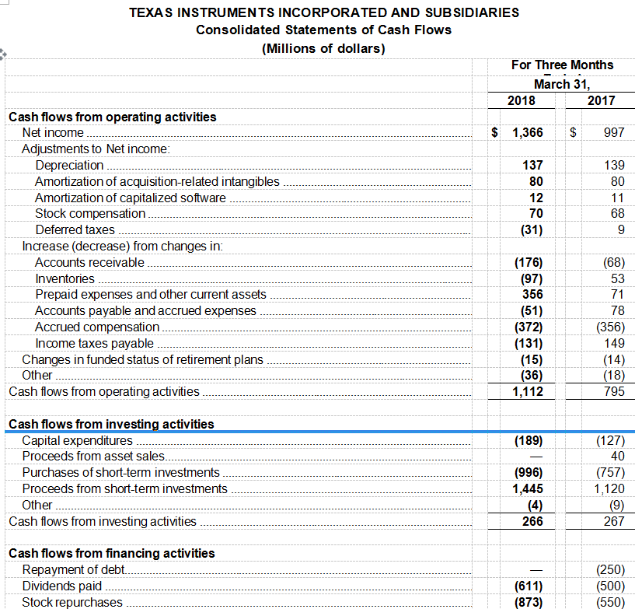Click the 2018 investing total 266
The image size is (635, 609).
coord(532,521)
